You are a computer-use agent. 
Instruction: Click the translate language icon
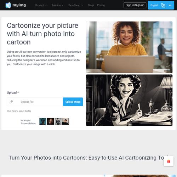(x=163, y=5)
